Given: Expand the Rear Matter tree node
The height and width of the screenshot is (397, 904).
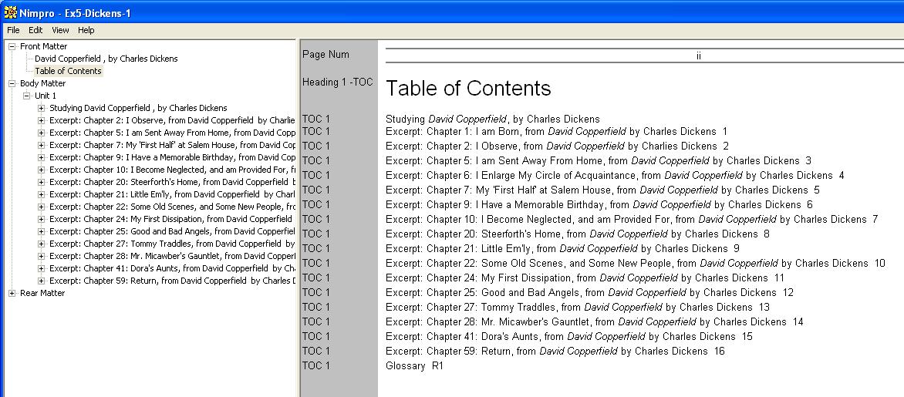Looking at the screenshot, I should 12,293.
